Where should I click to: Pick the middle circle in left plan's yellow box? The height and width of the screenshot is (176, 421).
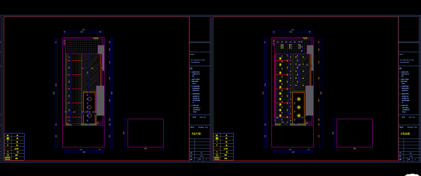(x=90, y=107)
